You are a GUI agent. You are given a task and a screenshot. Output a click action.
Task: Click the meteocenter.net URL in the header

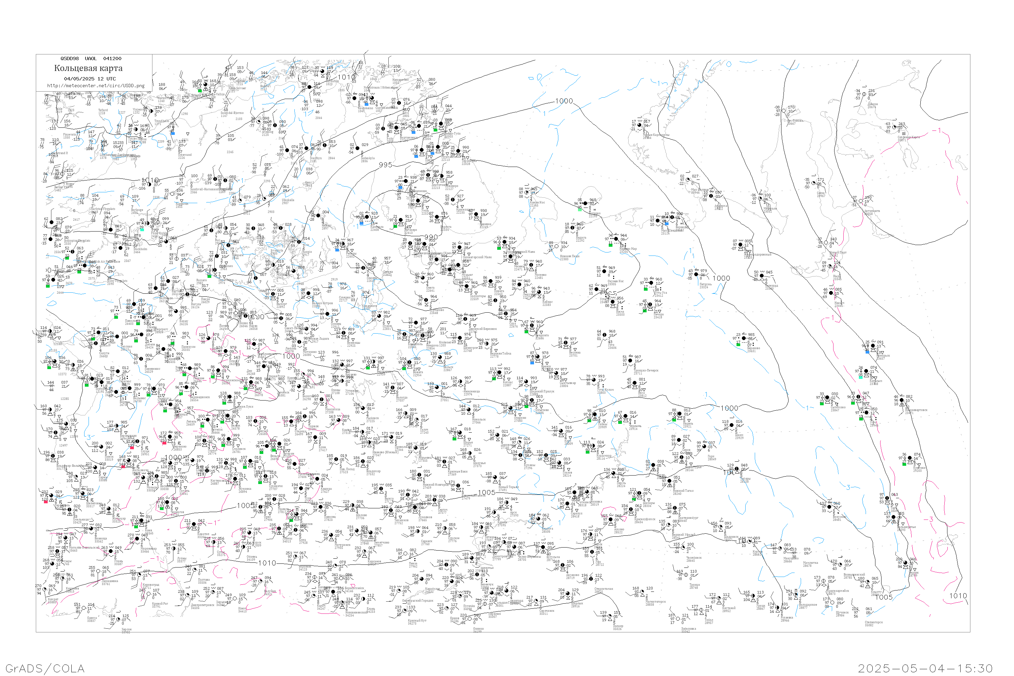point(95,86)
